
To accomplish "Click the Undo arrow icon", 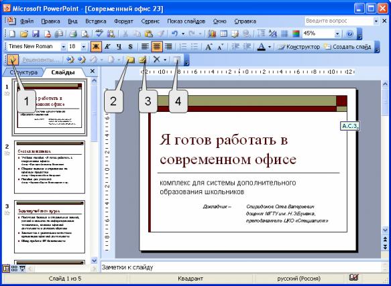I will (x=174, y=33).
